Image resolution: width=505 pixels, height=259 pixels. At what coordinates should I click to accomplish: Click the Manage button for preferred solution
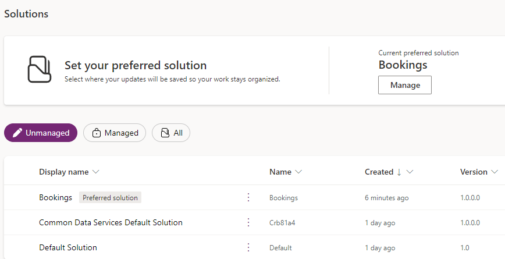[x=405, y=85]
